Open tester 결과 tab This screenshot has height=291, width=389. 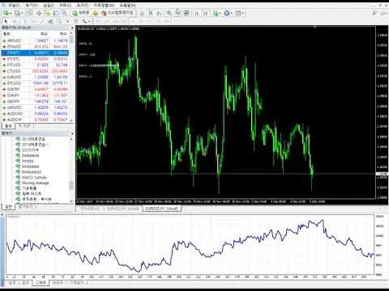(x=25, y=283)
